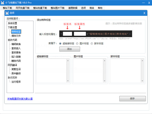
Task: Open the 帮助 menu
Action: click(100, 8)
